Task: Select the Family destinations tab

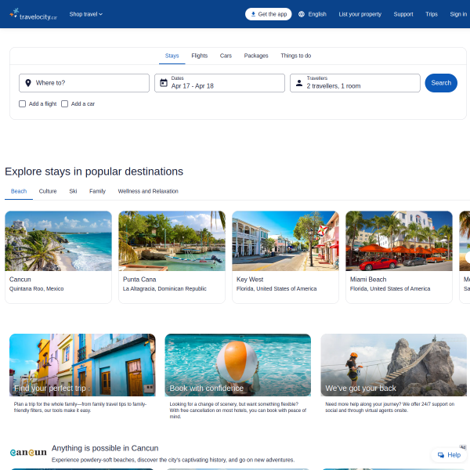Action: [97, 191]
